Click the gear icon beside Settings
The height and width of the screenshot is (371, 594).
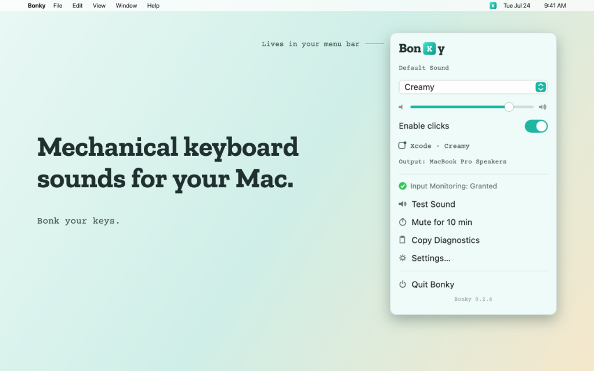403,258
